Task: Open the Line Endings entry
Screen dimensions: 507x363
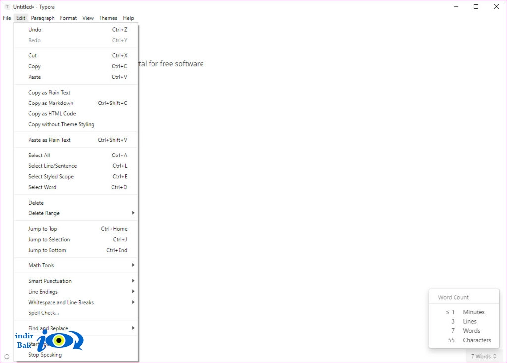Action: [x=76, y=292]
